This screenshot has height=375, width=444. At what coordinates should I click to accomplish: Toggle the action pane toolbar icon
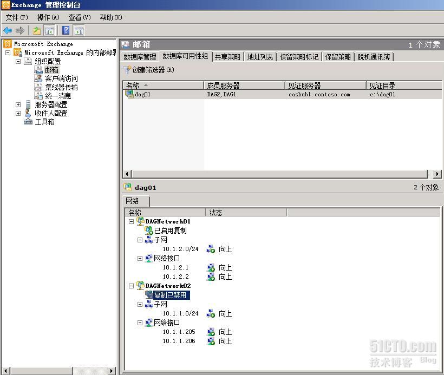tap(79, 30)
